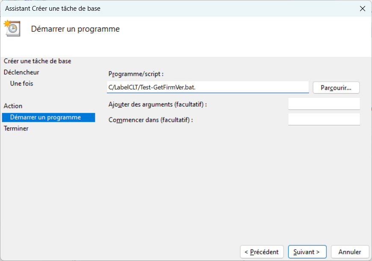The width and height of the screenshot is (372, 261).
Task: Go back with the Précédent button
Action: click(262, 252)
